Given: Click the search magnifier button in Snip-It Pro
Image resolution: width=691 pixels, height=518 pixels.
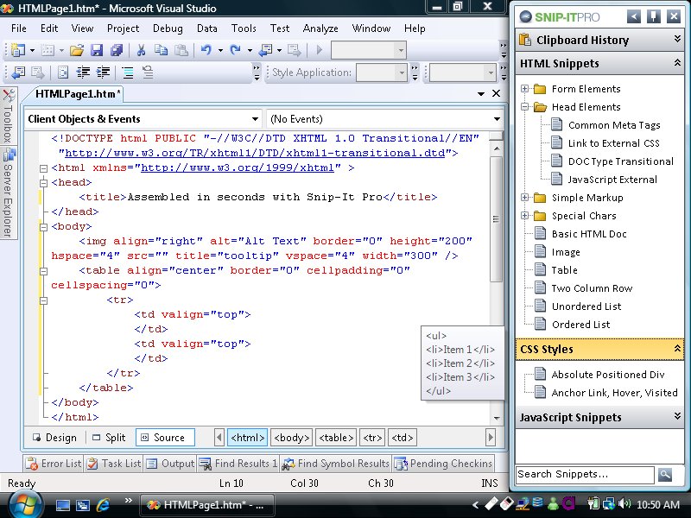Looking at the screenshot, I should pyautogui.click(x=664, y=474).
